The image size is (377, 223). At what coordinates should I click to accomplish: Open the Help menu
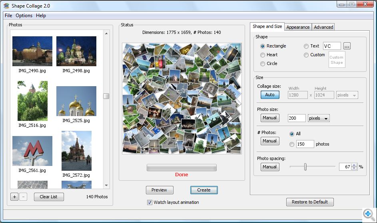[x=41, y=16]
